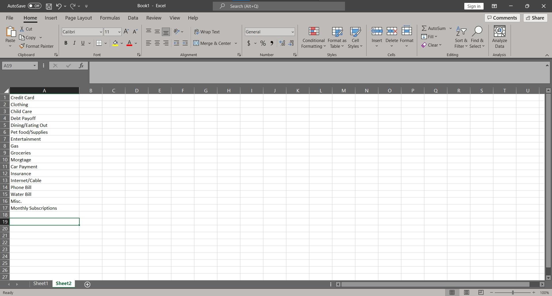Open Cell Styles gallery icon
The image size is (552, 296).
(355, 31)
